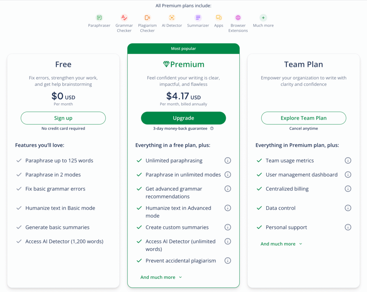Open the Browser Extensions globe icon
The height and width of the screenshot is (292, 367).
(238, 18)
